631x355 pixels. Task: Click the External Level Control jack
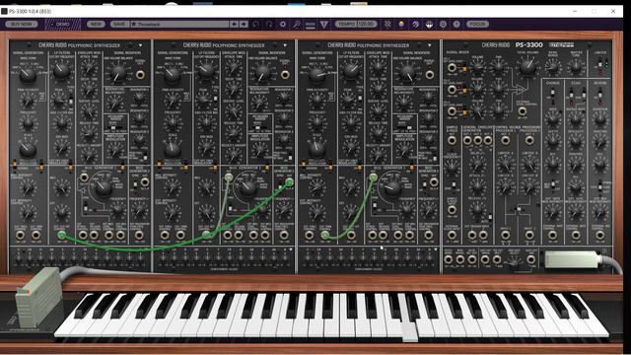pyautogui.click(x=522, y=110)
